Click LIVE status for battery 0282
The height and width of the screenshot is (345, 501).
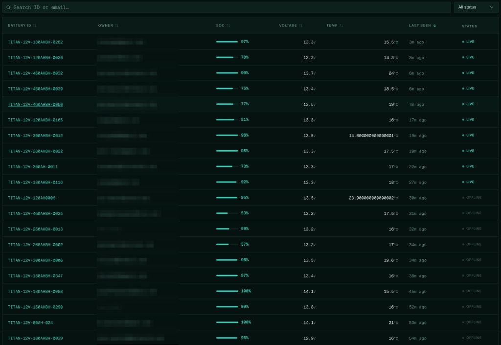point(468,42)
